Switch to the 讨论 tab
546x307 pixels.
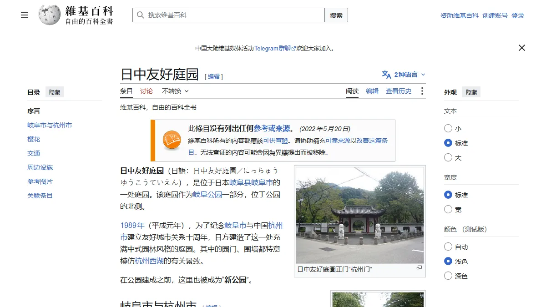[147, 91]
